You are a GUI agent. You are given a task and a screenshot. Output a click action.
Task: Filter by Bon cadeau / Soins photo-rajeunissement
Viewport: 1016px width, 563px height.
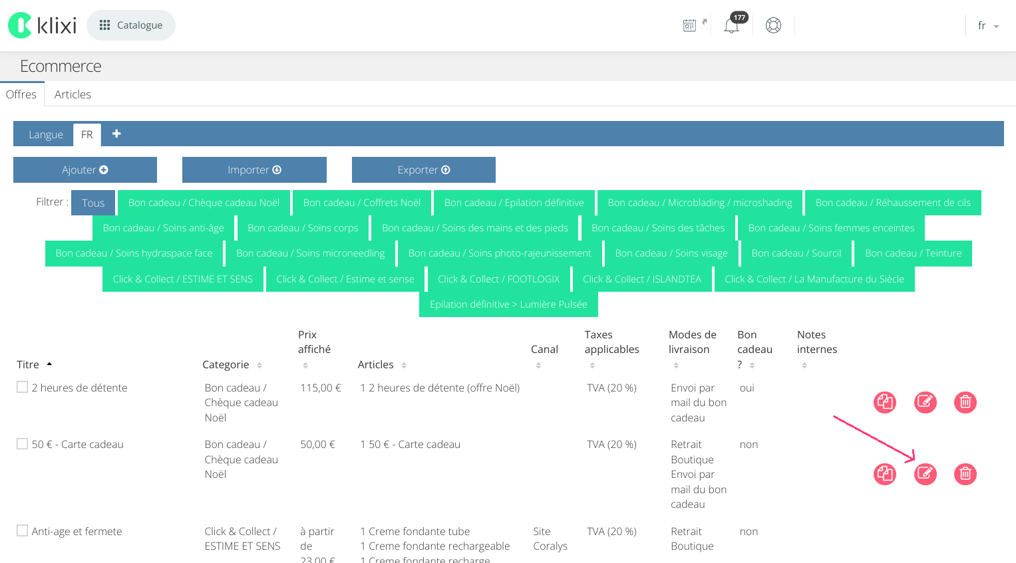pyautogui.click(x=500, y=253)
